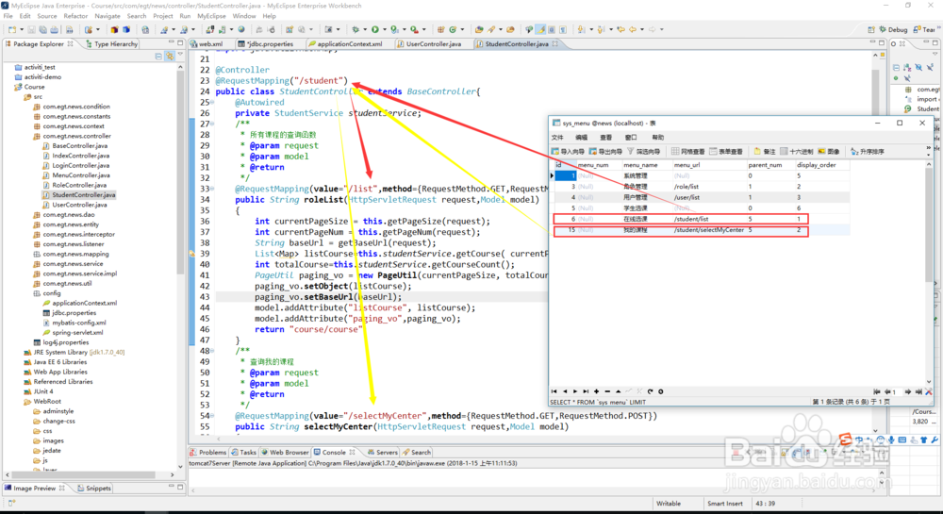This screenshot has width=943, height=514.
Task: Switch to jdbc.properties editor tab
Action: pos(266,44)
